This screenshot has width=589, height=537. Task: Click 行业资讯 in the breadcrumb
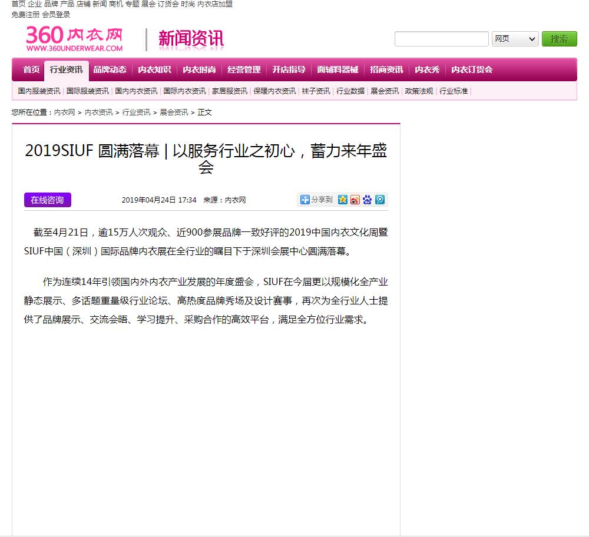pos(137,112)
